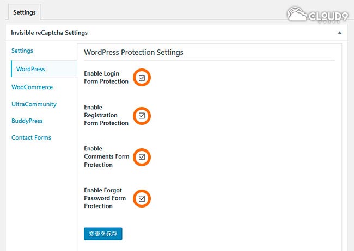Click the Invisible reCaptcha Settings panel title

coord(50,33)
